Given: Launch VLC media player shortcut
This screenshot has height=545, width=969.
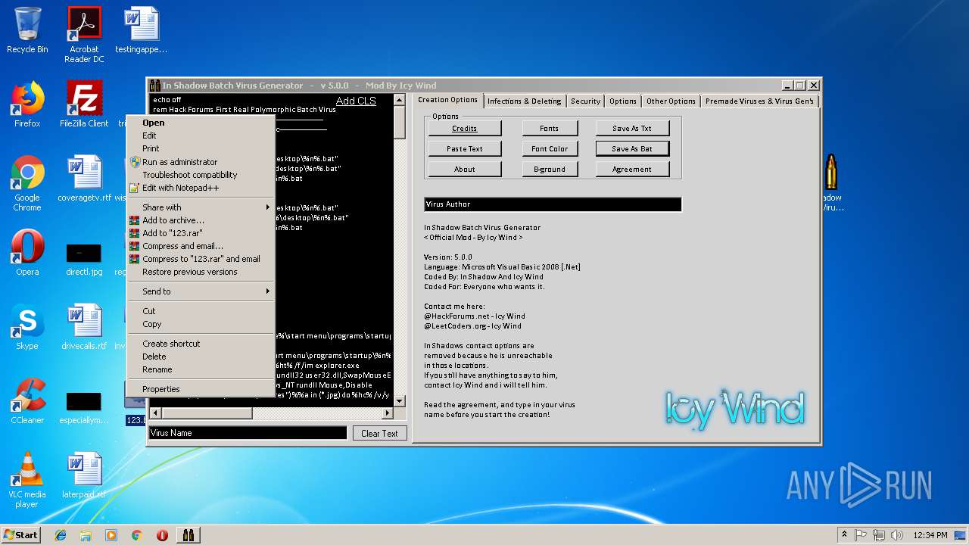Looking at the screenshot, I should click(27, 480).
